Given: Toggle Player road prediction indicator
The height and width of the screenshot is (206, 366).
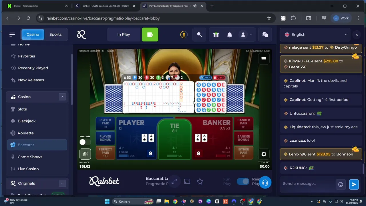Looking at the screenshot, I should pos(206,78).
